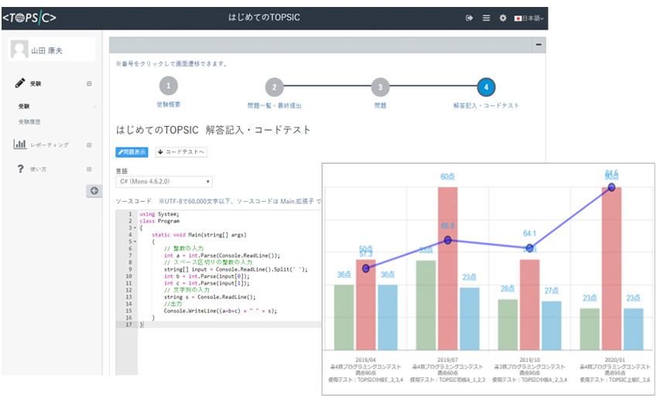This screenshot has height=402, width=657.
Task: Click the question mark 使い方 icon
Action: 20,169
